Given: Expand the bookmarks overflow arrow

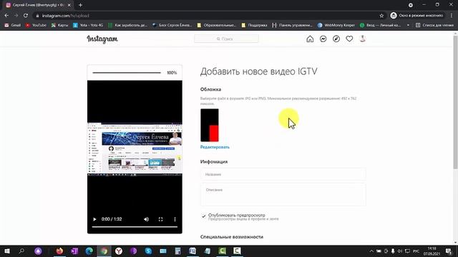Looking at the screenshot, I should coord(408,25).
